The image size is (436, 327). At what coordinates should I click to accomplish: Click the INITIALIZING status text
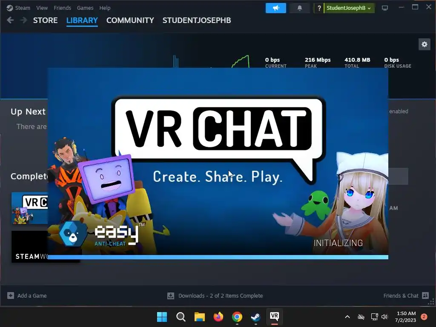tap(338, 243)
